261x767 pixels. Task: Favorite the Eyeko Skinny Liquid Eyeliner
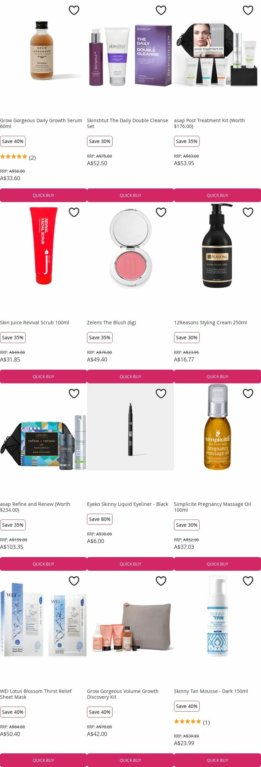click(x=161, y=394)
